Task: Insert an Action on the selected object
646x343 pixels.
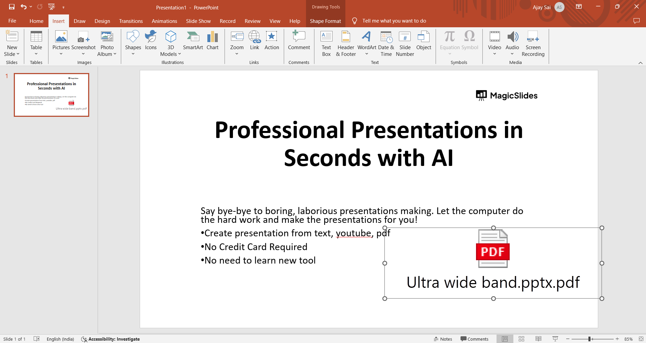Action: pos(272,41)
